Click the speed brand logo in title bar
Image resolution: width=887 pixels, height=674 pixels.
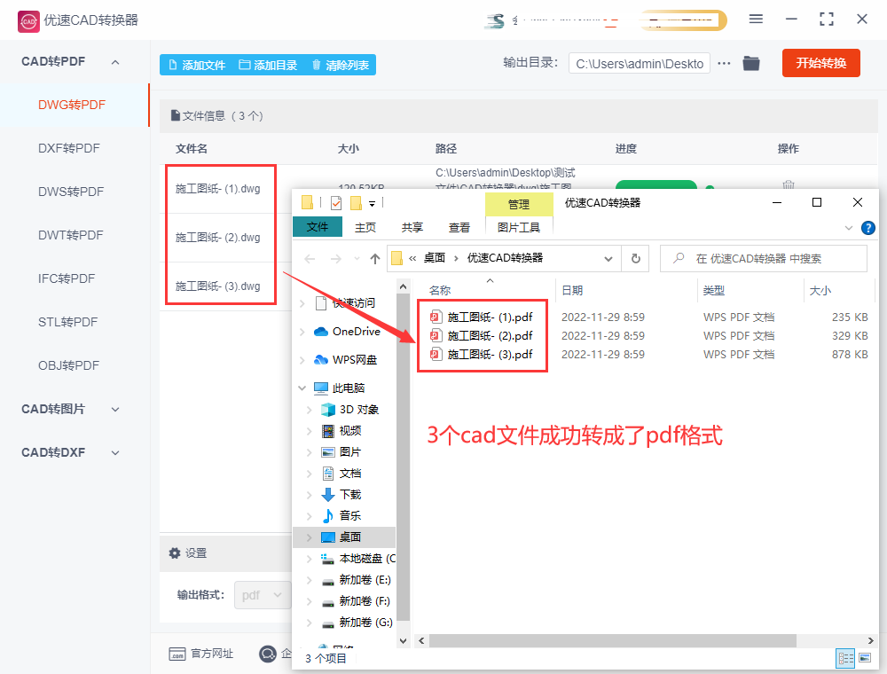(x=495, y=21)
